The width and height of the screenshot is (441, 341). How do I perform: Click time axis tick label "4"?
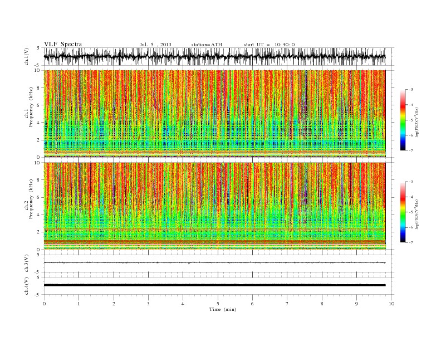(x=183, y=304)
